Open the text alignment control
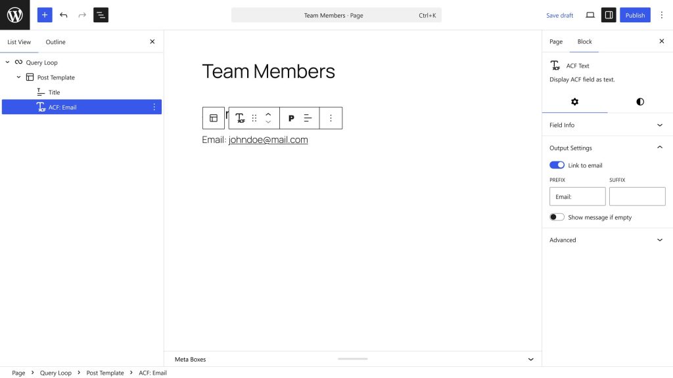The width and height of the screenshot is (673, 378). point(308,118)
